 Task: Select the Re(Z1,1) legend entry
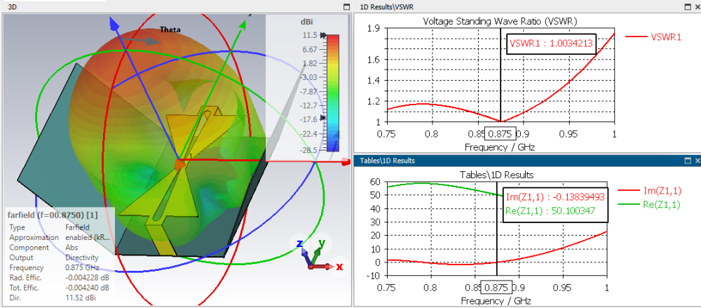650,205
